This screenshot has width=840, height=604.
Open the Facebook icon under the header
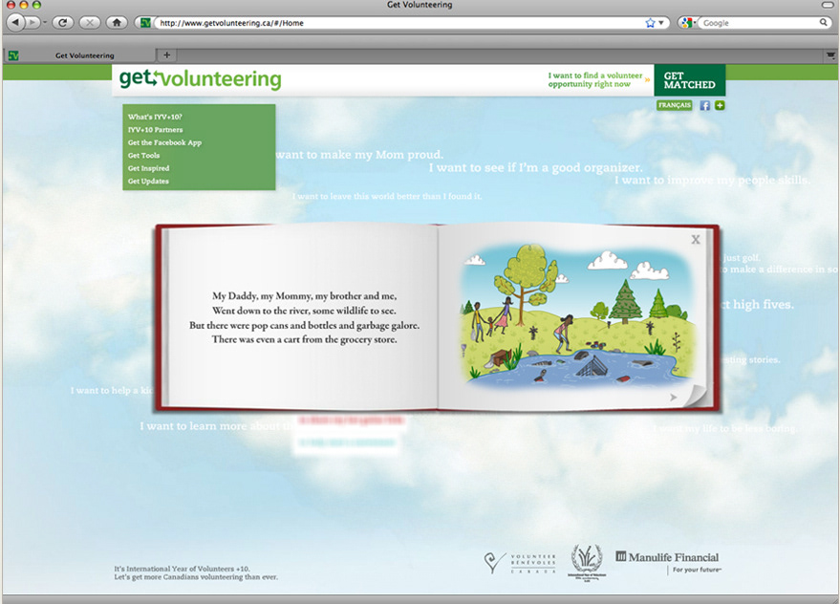point(705,105)
